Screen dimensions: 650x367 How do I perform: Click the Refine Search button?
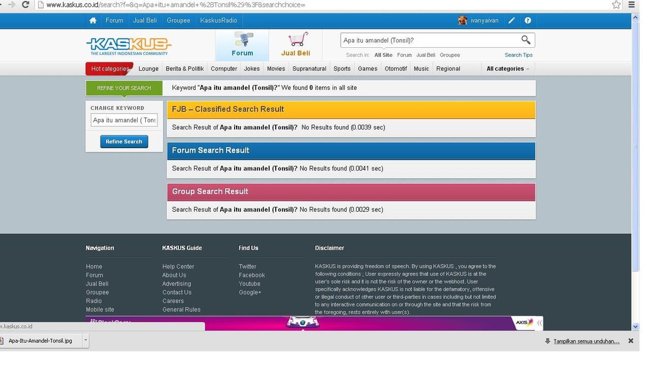(x=124, y=142)
